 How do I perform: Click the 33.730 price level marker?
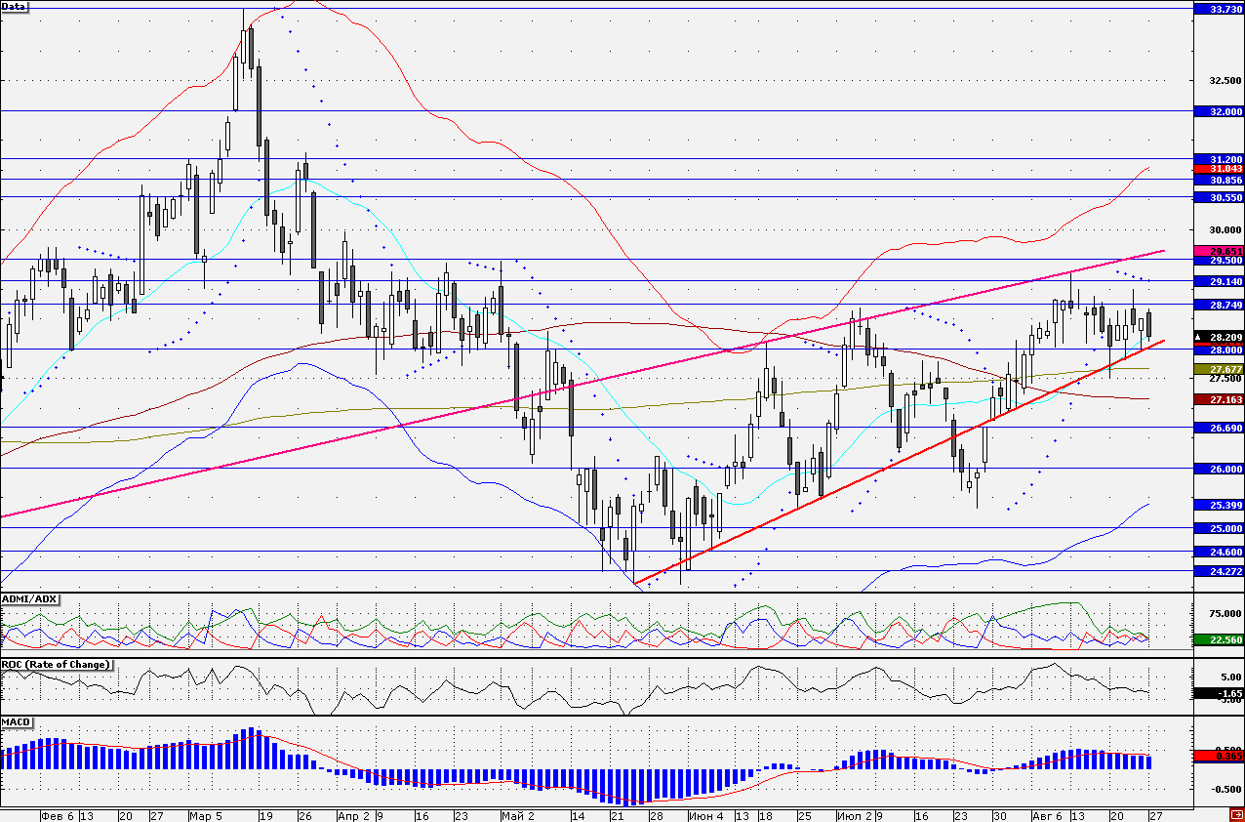click(x=1218, y=9)
